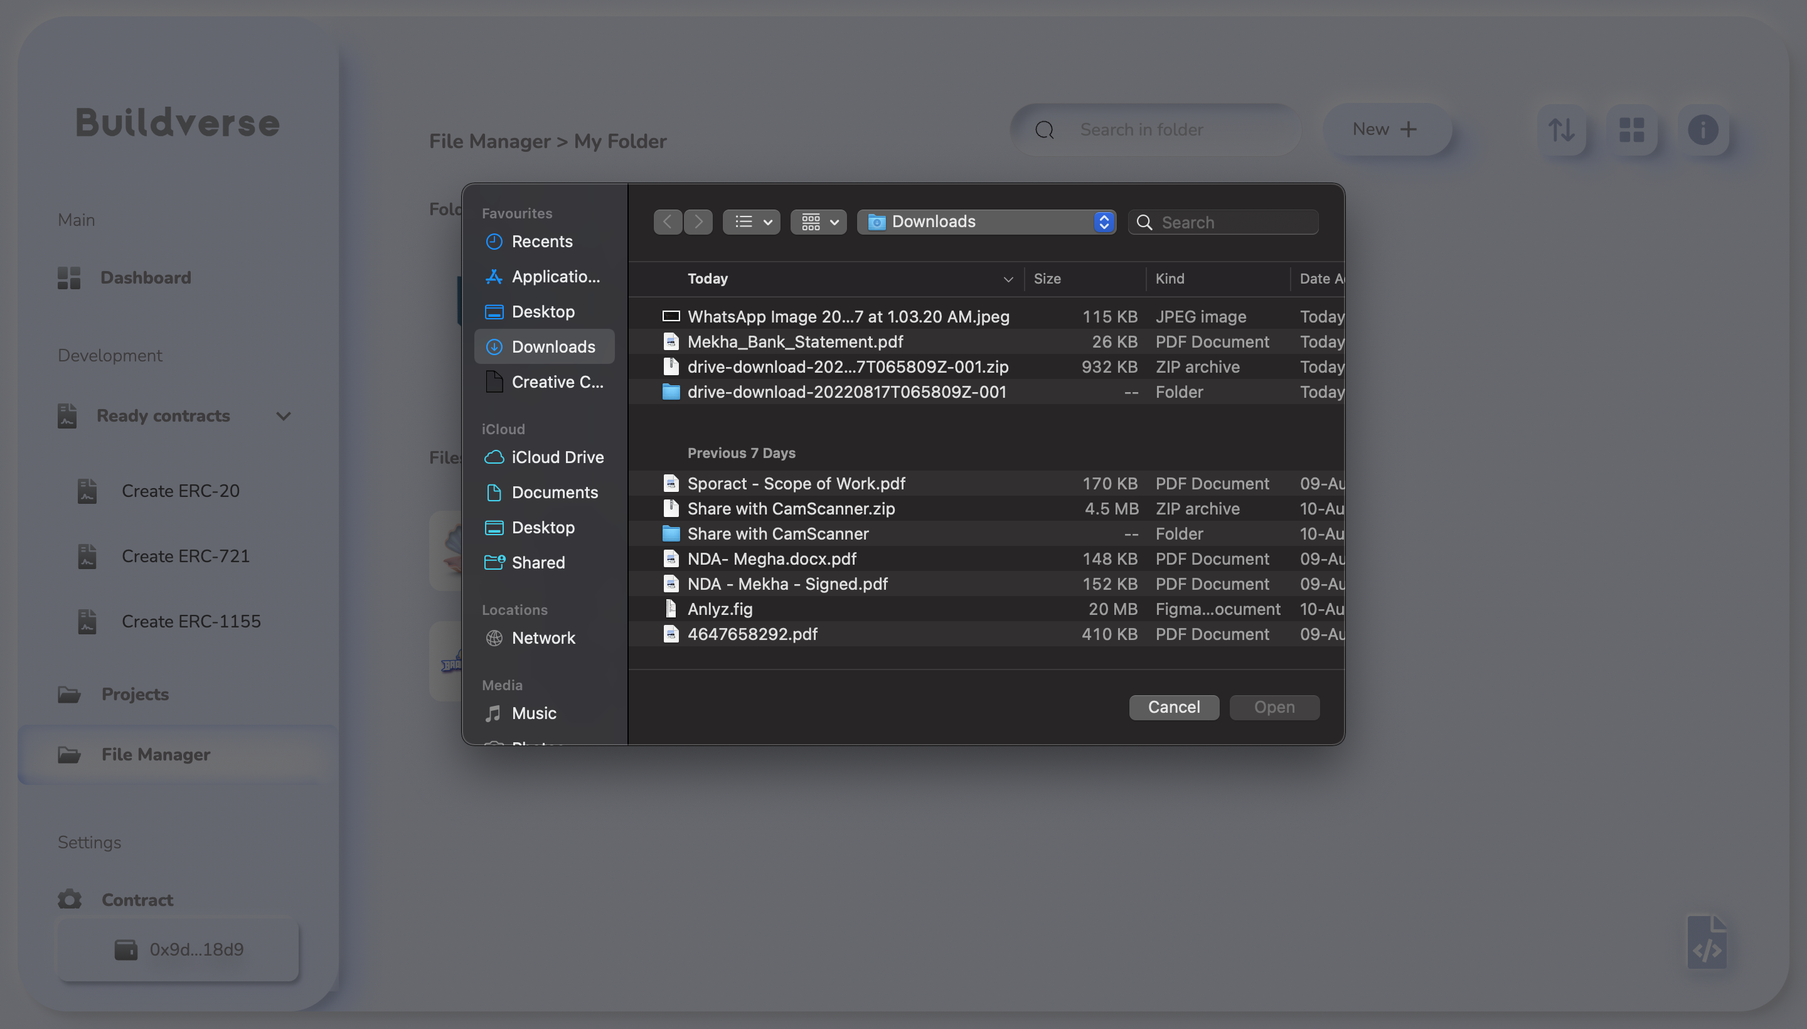Viewport: 1807px width, 1029px height.
Task: Select the Mekha_Bank_Statement.pdf file
Action: pos(794,342)
